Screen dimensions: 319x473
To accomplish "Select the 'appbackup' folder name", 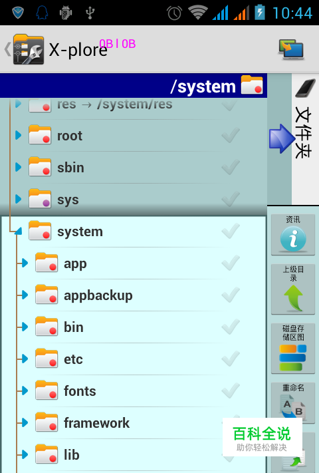I will click(98, 295).
